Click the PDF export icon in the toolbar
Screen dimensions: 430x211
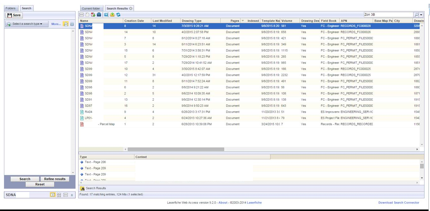coord(93,15)
